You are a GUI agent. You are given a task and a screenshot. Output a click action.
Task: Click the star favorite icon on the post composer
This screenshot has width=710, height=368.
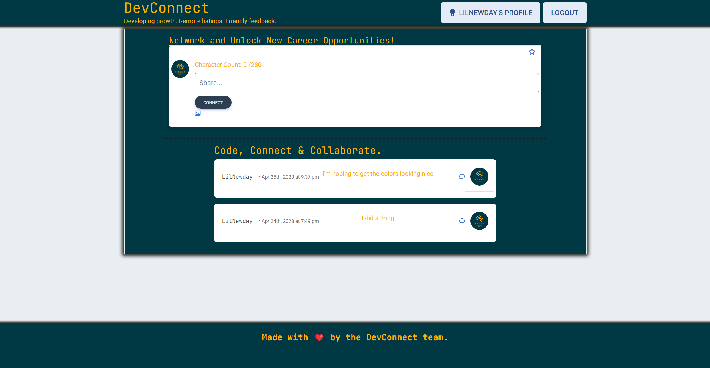coord(532,52)
